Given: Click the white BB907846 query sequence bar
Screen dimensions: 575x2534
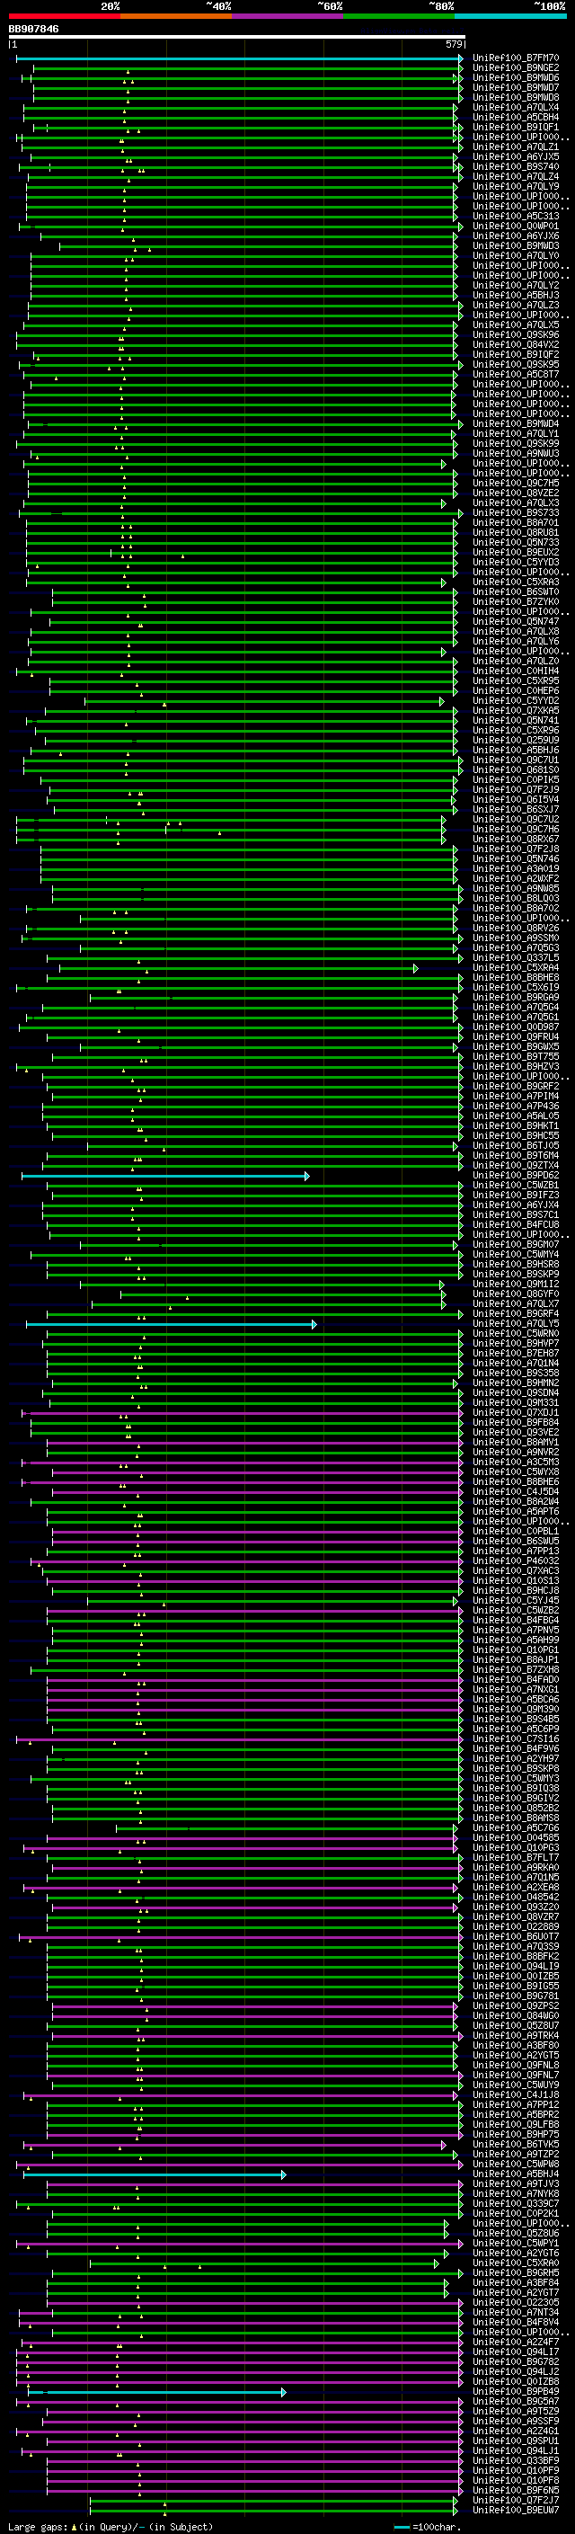Looking at the screenshot, I should pyautogui.click(x=237, y=36).
